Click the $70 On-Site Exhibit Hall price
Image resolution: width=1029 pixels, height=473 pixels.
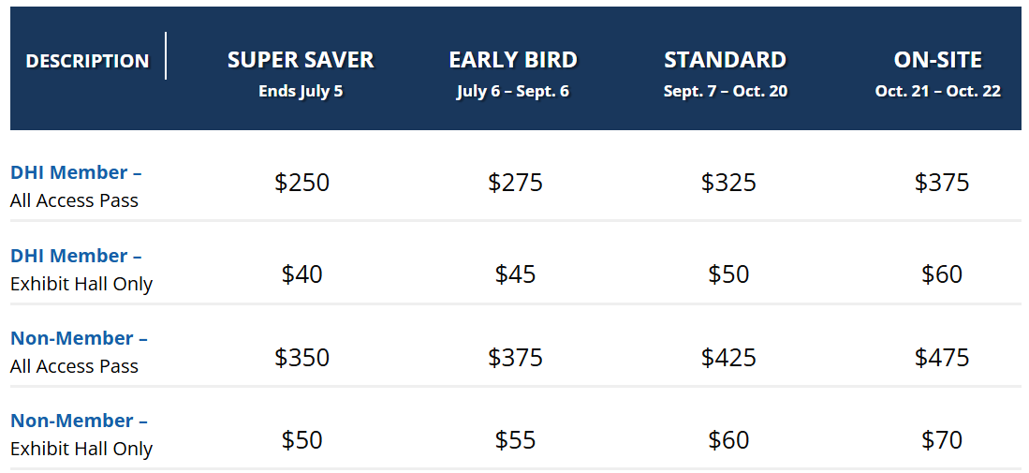(942, 439)
